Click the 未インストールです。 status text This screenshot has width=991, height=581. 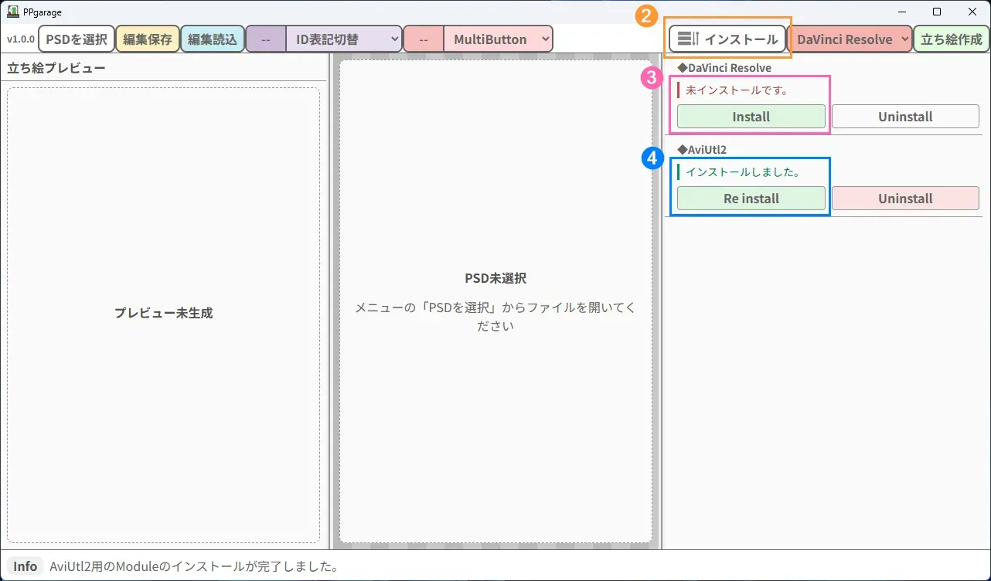[x=737, y=90]
